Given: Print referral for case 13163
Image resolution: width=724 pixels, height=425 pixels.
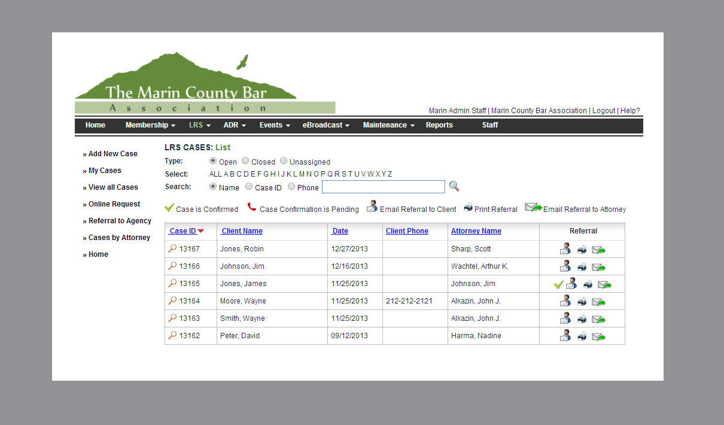Looking at the screenshot, I should (582, 319).
